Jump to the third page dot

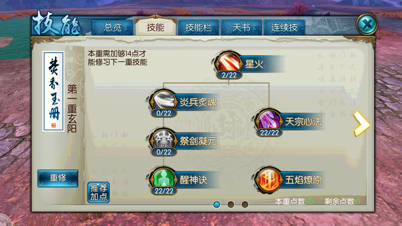point(245,205)
